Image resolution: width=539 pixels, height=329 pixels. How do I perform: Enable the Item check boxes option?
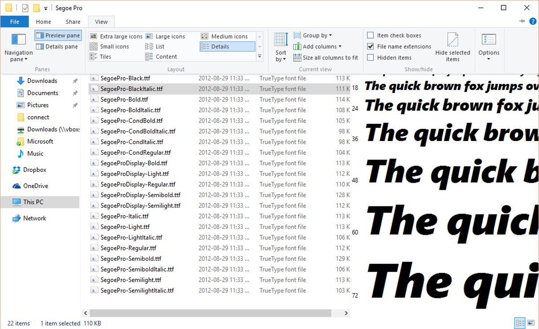371,35
